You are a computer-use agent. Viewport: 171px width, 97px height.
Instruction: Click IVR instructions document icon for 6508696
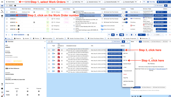click(x=34, y=12)
